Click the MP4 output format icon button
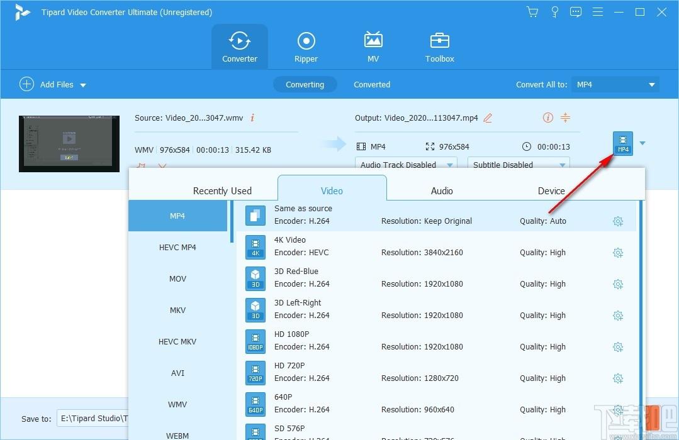Screen dimensions: 679x440 pos(623,143)
